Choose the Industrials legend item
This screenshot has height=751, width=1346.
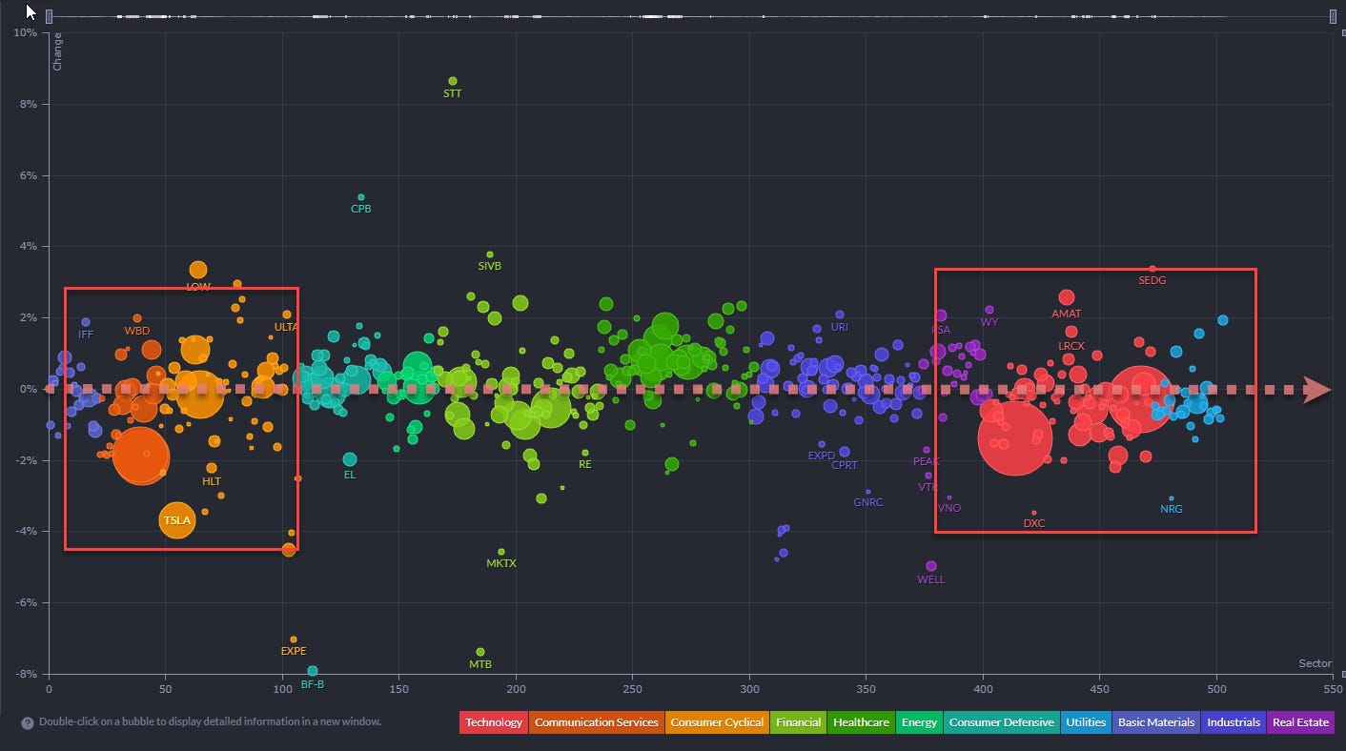1234,722
